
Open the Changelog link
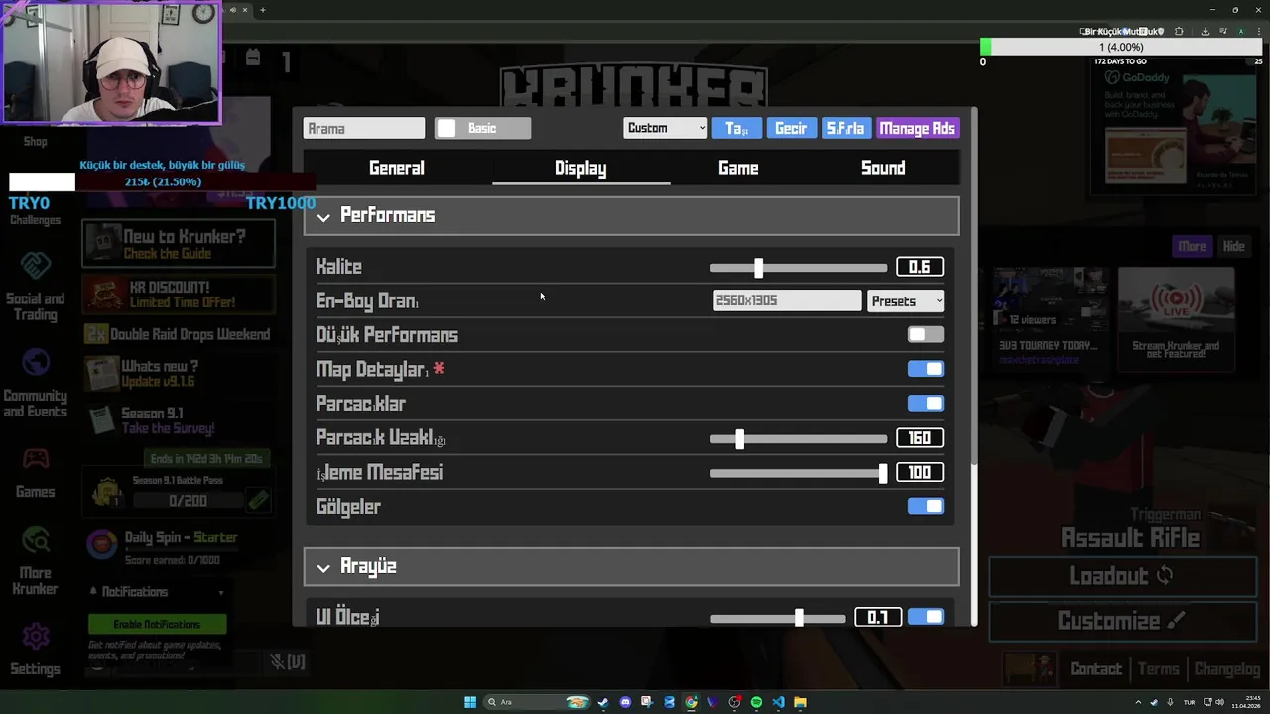click(x=1227, y=669)
